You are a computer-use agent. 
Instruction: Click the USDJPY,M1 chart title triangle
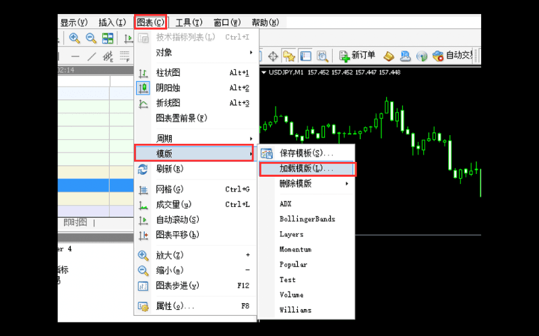[x=264, y=73]
